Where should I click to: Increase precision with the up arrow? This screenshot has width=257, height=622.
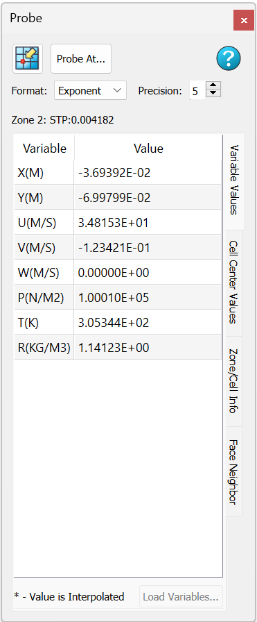point(213,85)
